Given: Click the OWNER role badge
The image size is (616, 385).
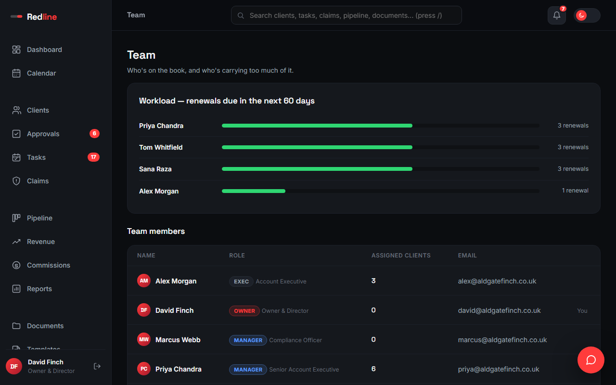Looking at the screenshot, I should coord(244,310).
